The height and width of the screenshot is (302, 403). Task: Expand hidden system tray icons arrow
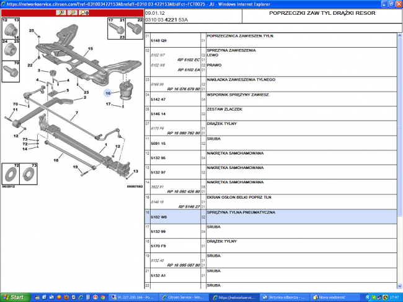368,298
